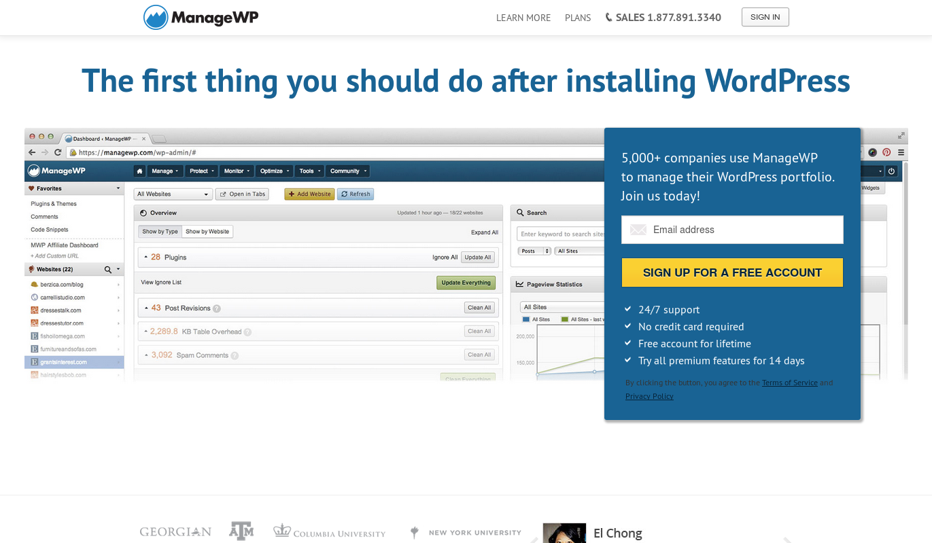Click the blue All Sites legend swatch
The image size is (932, 543).
coord(525,319)
